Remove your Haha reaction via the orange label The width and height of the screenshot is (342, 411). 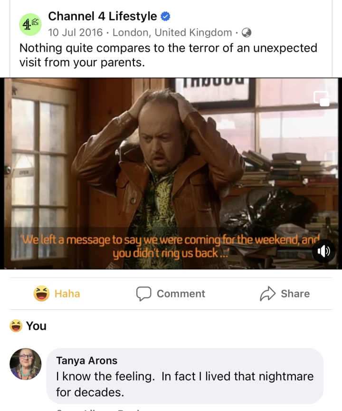point(67,294)
